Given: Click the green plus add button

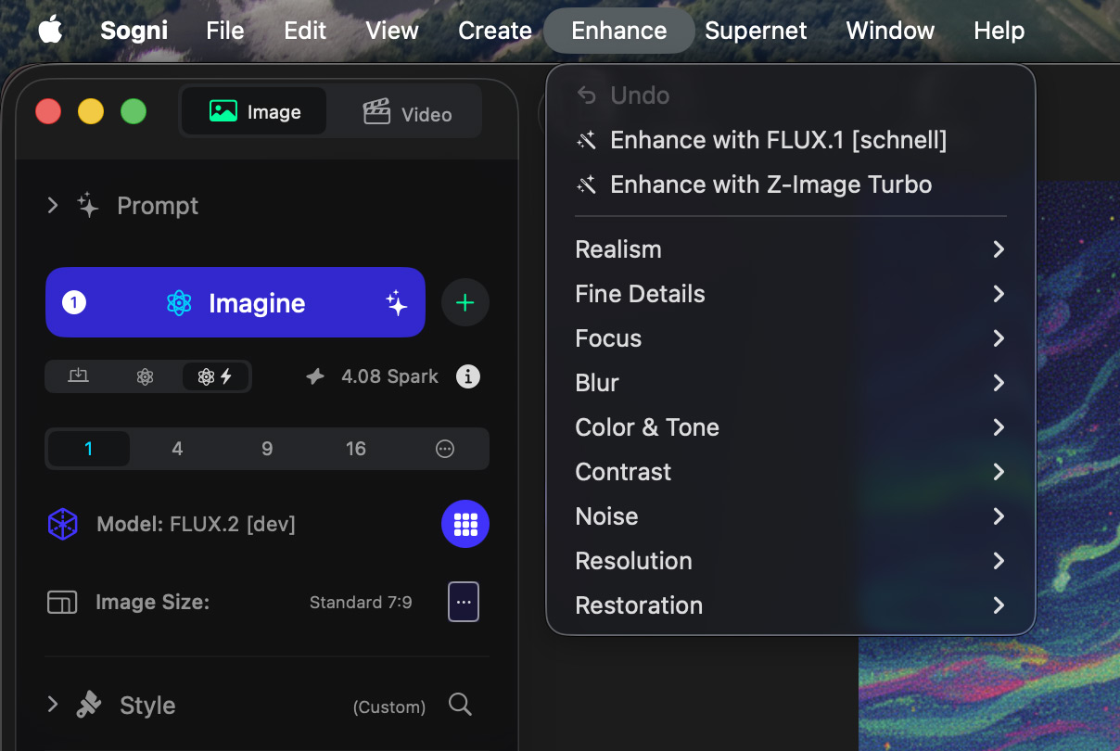Looking at the screenshot, I should point(465,303).
